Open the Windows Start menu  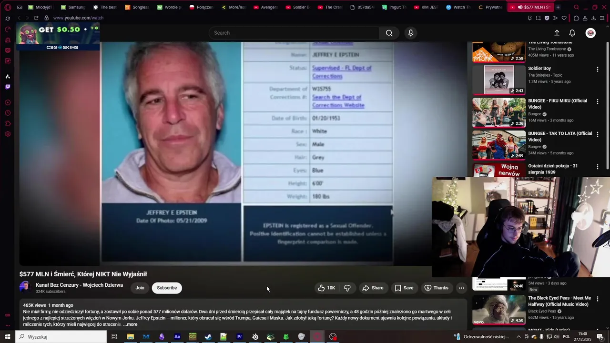click(8, 337)
